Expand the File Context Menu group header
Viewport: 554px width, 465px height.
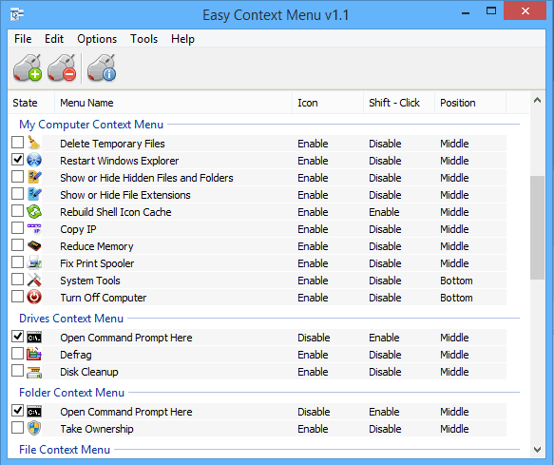(65, 450)
